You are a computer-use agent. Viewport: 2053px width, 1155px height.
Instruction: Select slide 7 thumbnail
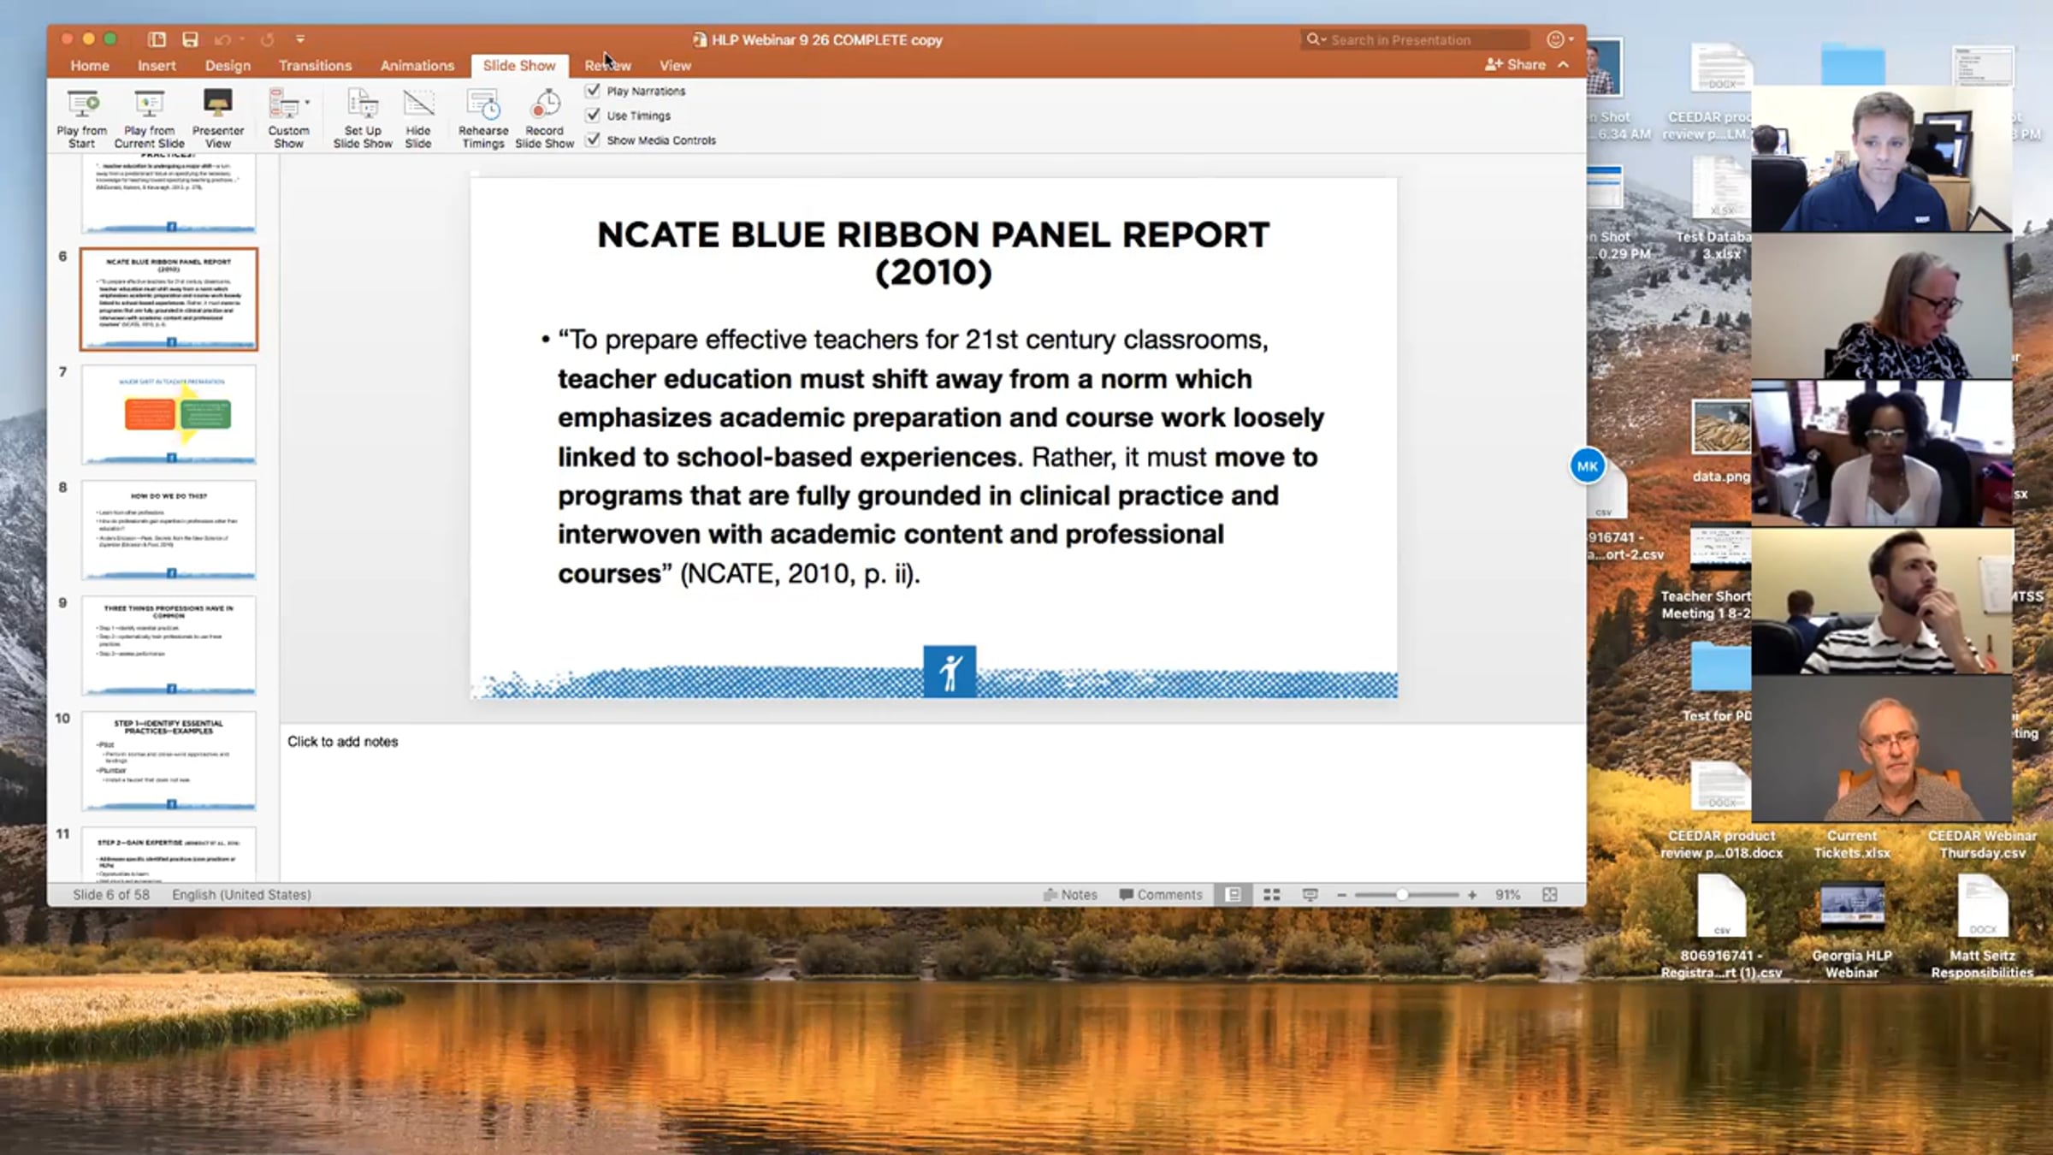coord(169,415)
